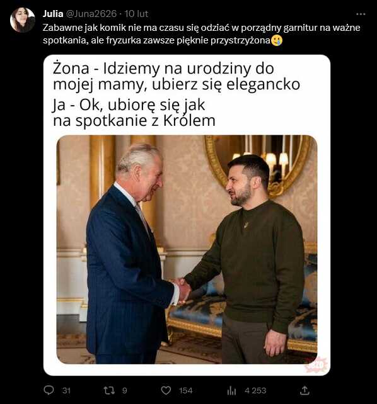Open the reply comment icon
This screenshot has height=404, width=377.
(49, 390)
